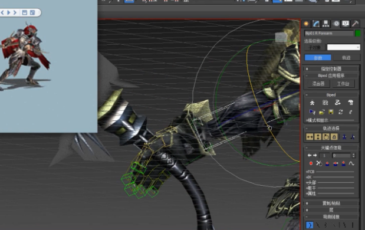Go to the previous key arrow
The image size is (365, 230).
click(x=310, y=155)
